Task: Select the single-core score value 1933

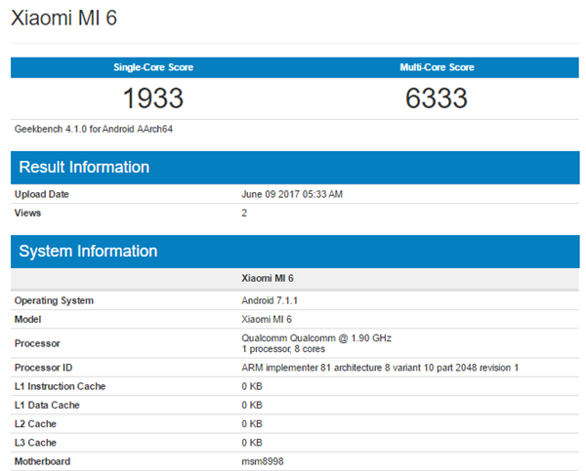Action: coord(153,98)
